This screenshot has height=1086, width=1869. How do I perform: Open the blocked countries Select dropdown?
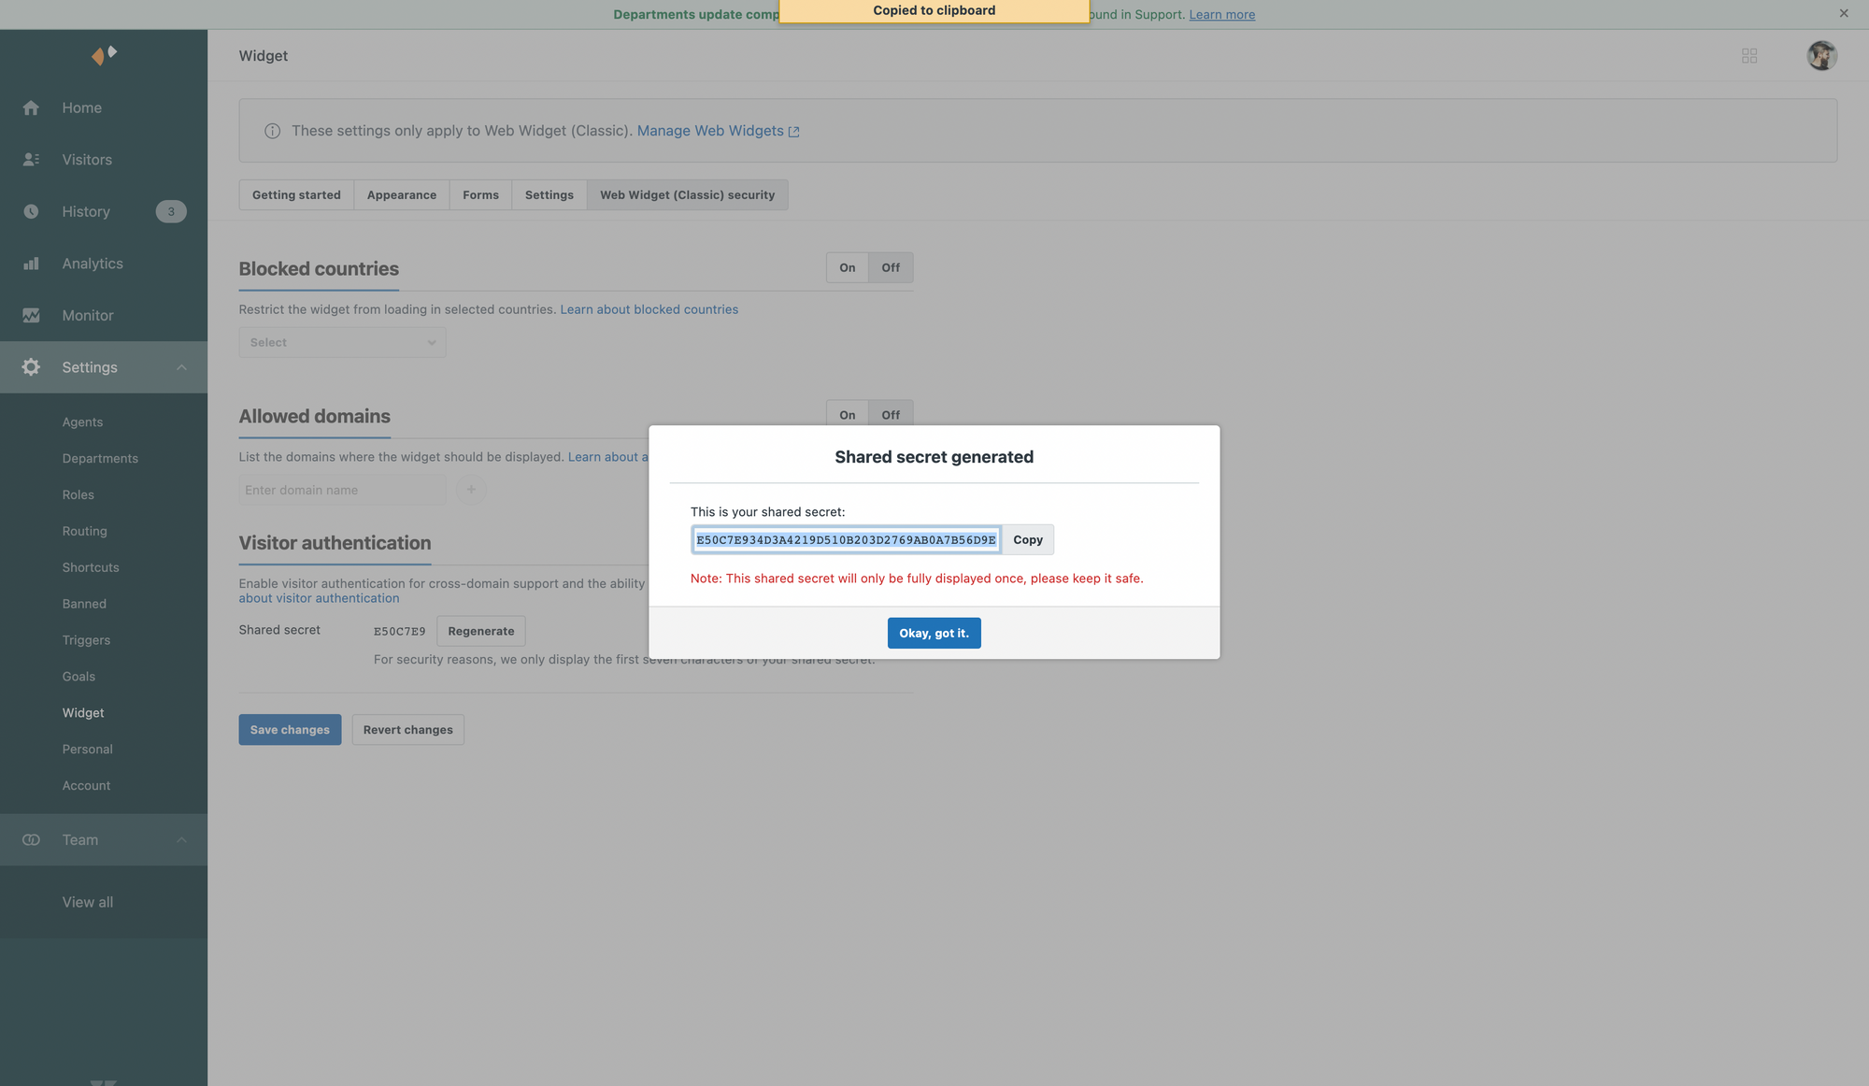pyautogui.click(x=342, y=342)
